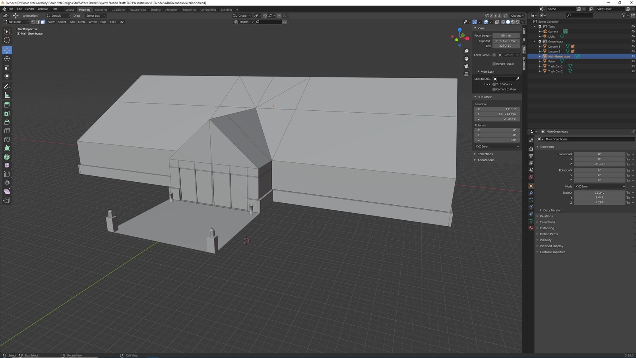The height and width of the screenshot is (358, 636).
Task: Select the Rip Region tool
Action: [x=7, y=200]
